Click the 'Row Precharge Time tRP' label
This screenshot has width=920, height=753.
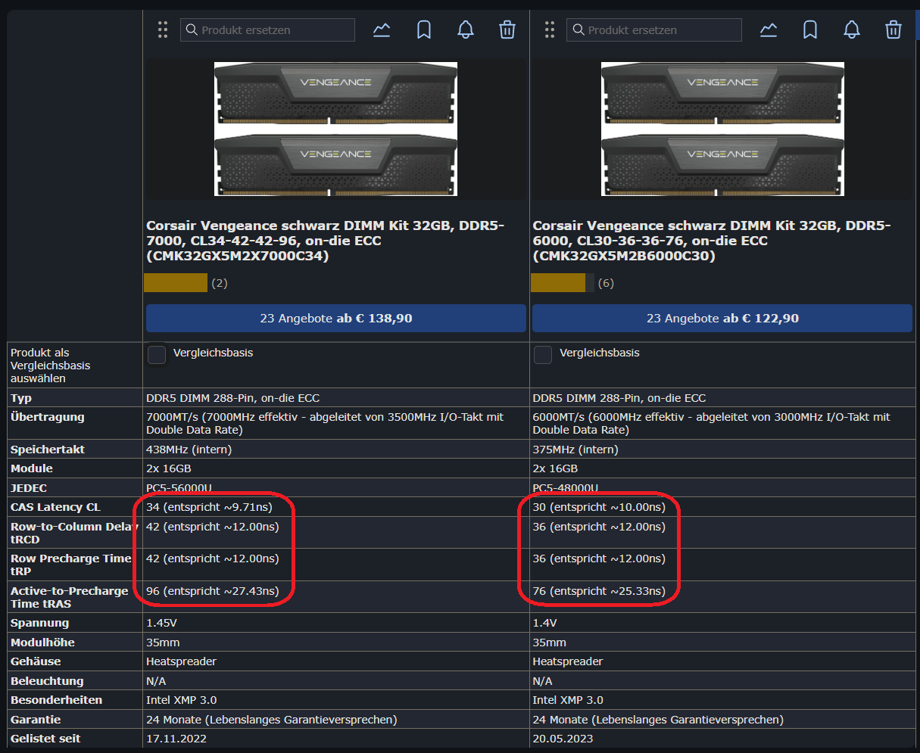[70, 565]
